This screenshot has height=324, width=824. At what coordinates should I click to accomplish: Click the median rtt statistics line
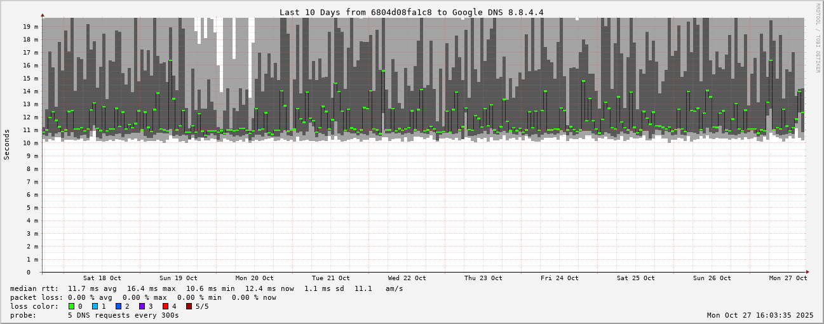pos(206,288)
